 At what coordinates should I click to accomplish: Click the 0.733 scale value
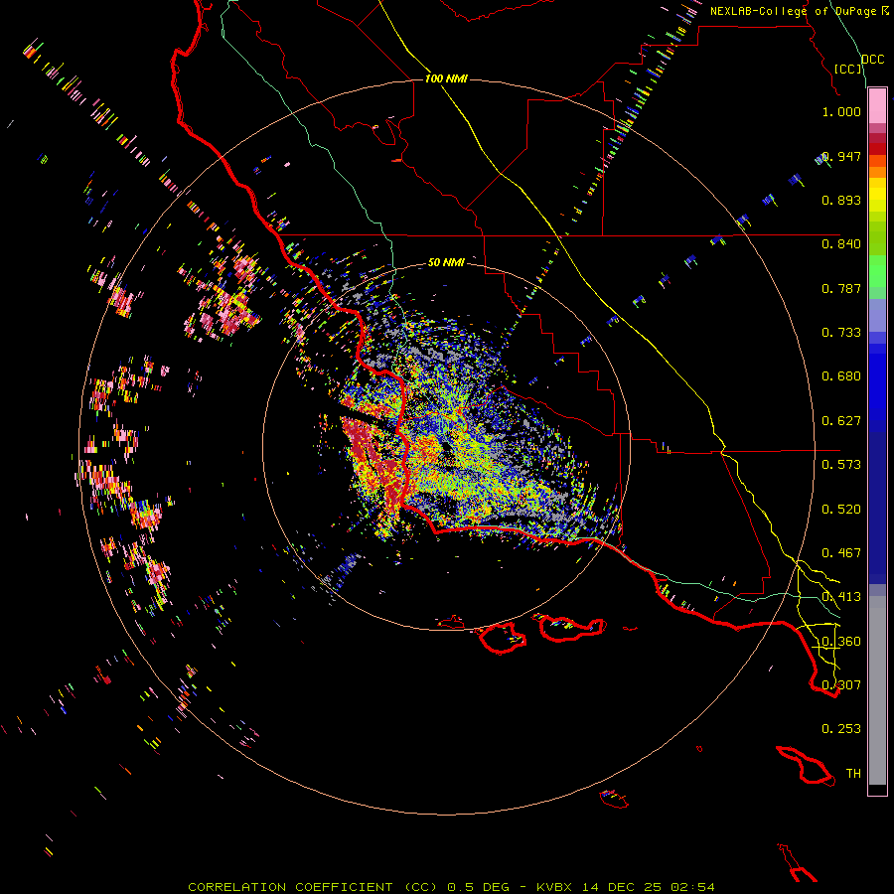pos(841,333)
